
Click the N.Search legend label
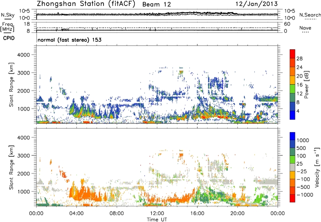point(310,15)
